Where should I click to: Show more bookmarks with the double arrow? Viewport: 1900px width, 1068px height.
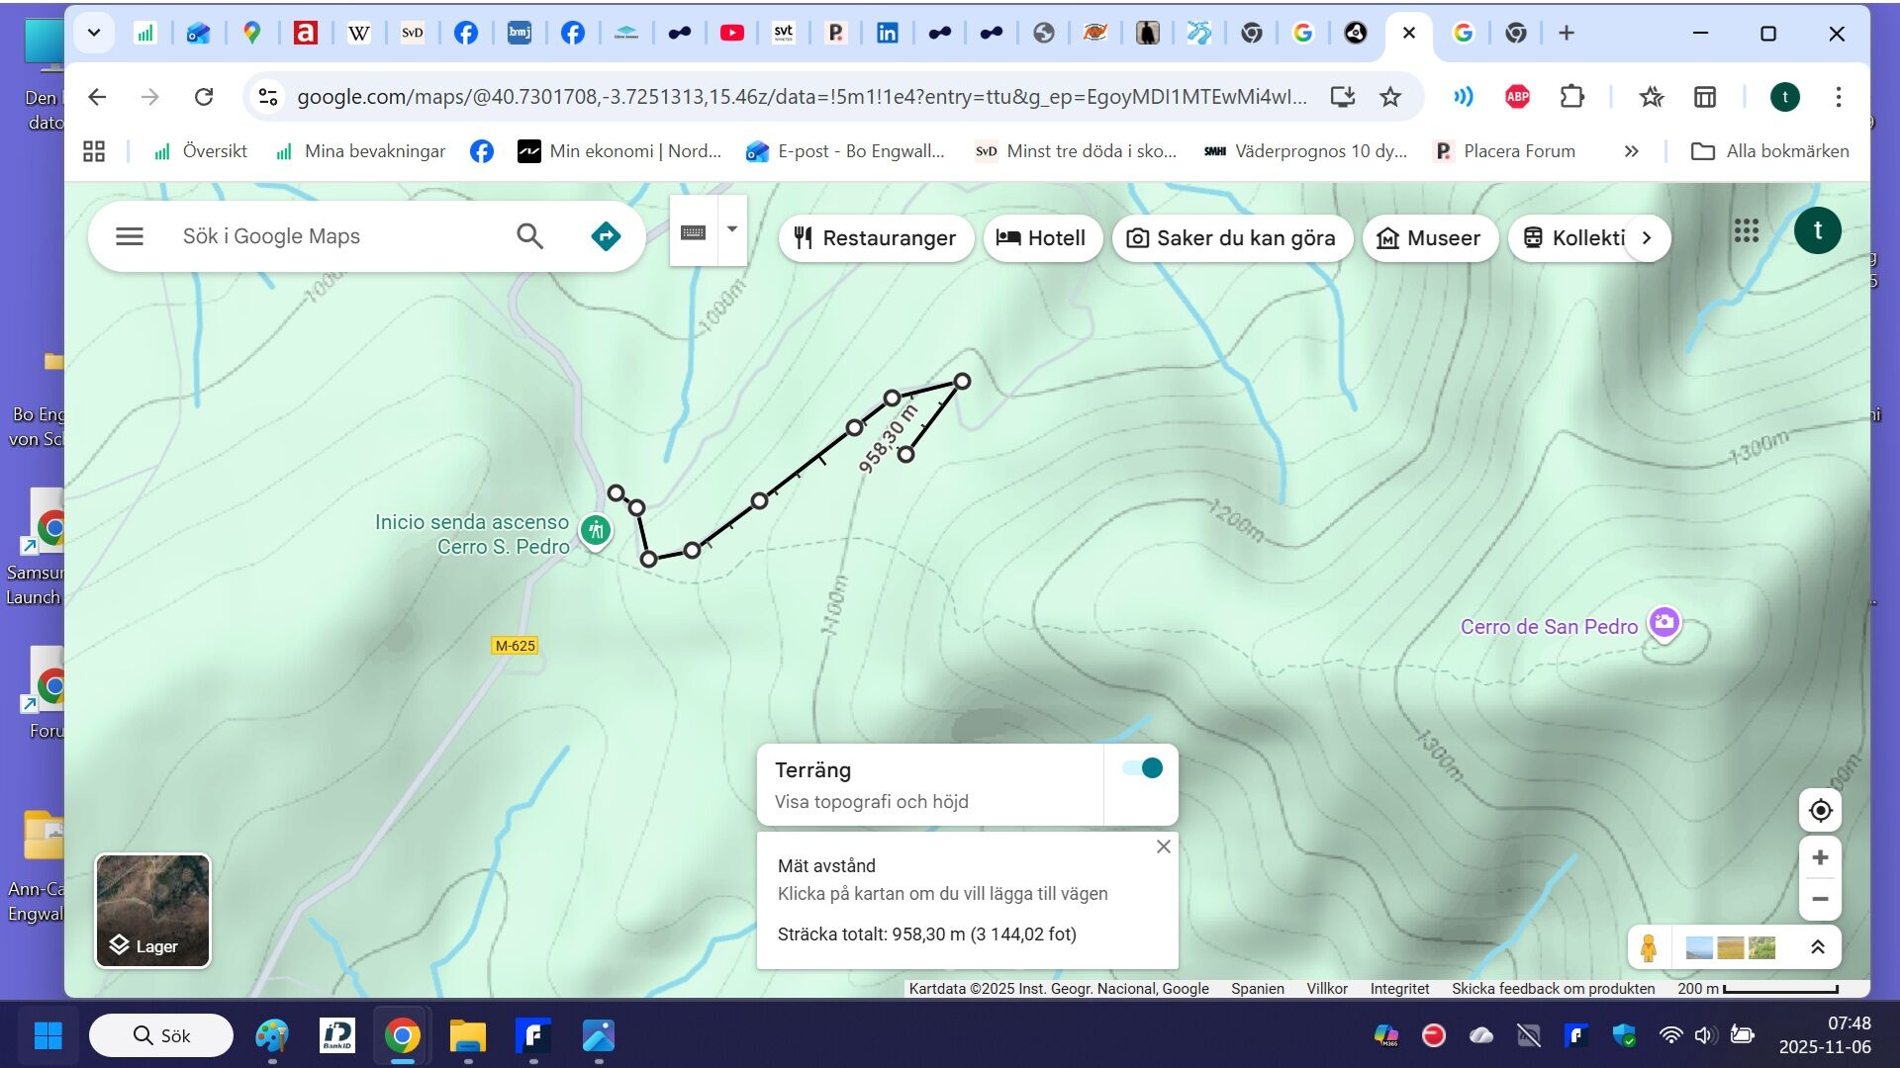(1631, 151)
